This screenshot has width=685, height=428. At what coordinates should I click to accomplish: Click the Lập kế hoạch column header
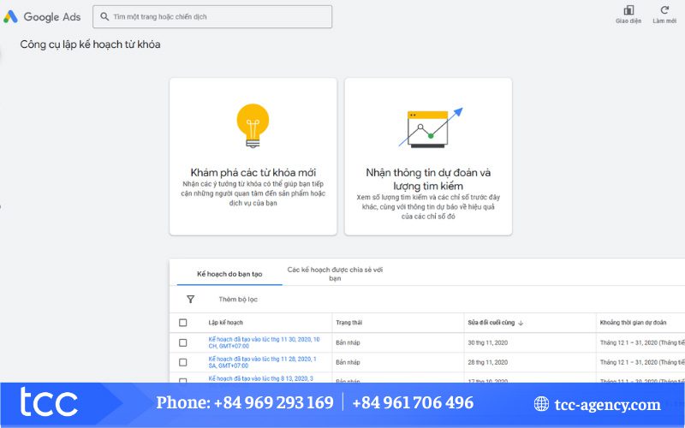pyautogui.click(x=226, y=323)
